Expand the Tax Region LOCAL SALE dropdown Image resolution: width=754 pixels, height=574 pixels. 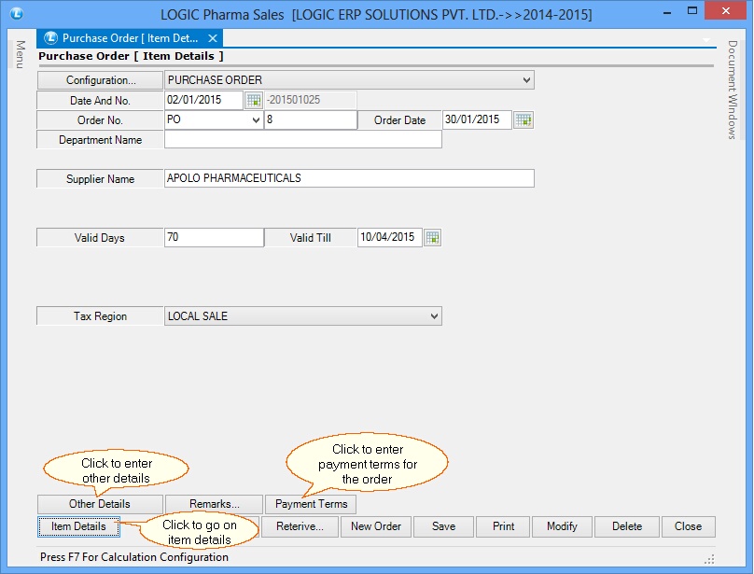434,316
